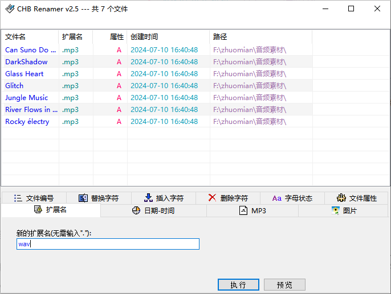This screenshot has height=294, width=391.
Task: Click the 路径 column header
Action: coord(220,36)
